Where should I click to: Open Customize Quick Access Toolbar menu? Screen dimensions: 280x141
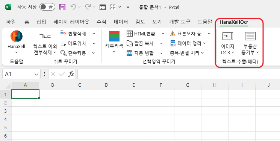tap(128, 7)
